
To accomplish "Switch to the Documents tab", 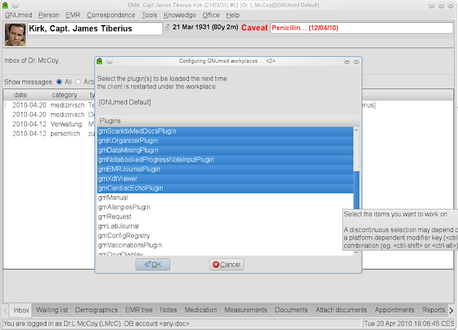I will pos(291,310).
